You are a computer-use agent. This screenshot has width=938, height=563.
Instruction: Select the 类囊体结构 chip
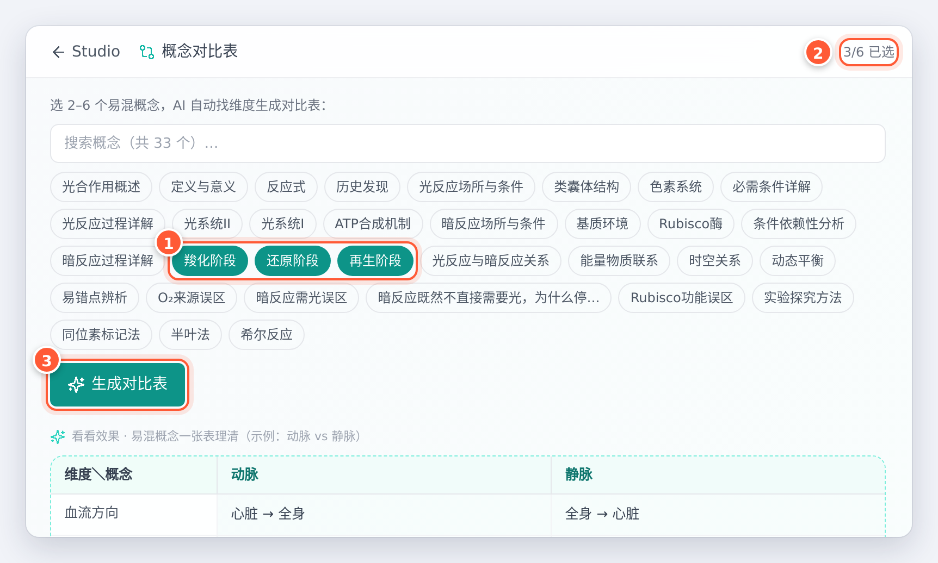click(x=587, y=187)
